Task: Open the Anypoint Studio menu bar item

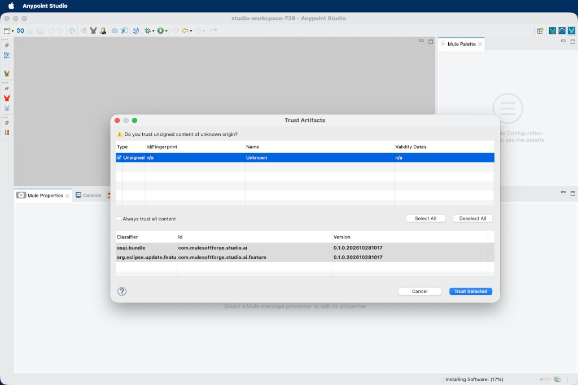Action: [x=45, y=6]
